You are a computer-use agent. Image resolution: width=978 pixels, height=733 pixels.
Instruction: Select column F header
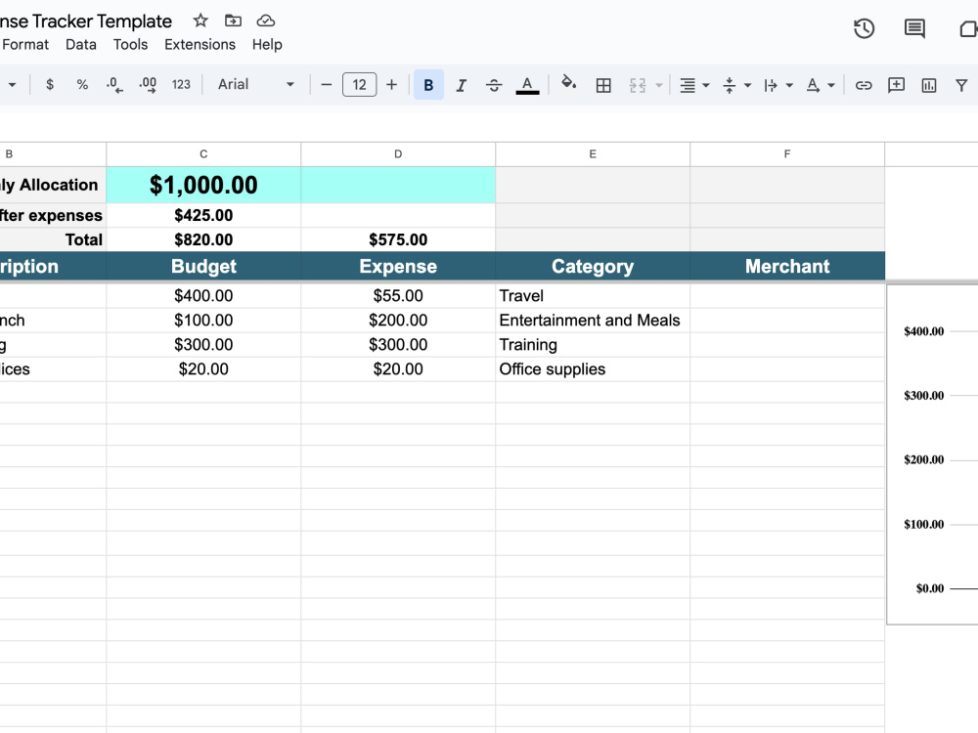(787, 154)
